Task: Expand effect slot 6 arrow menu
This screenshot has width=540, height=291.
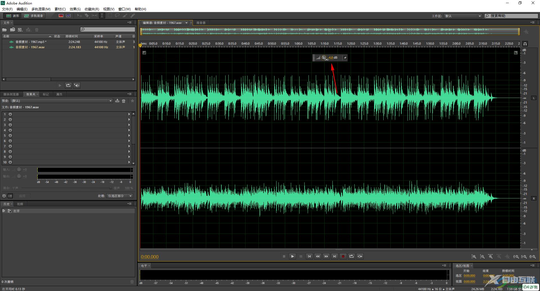Action: [129, 141]
